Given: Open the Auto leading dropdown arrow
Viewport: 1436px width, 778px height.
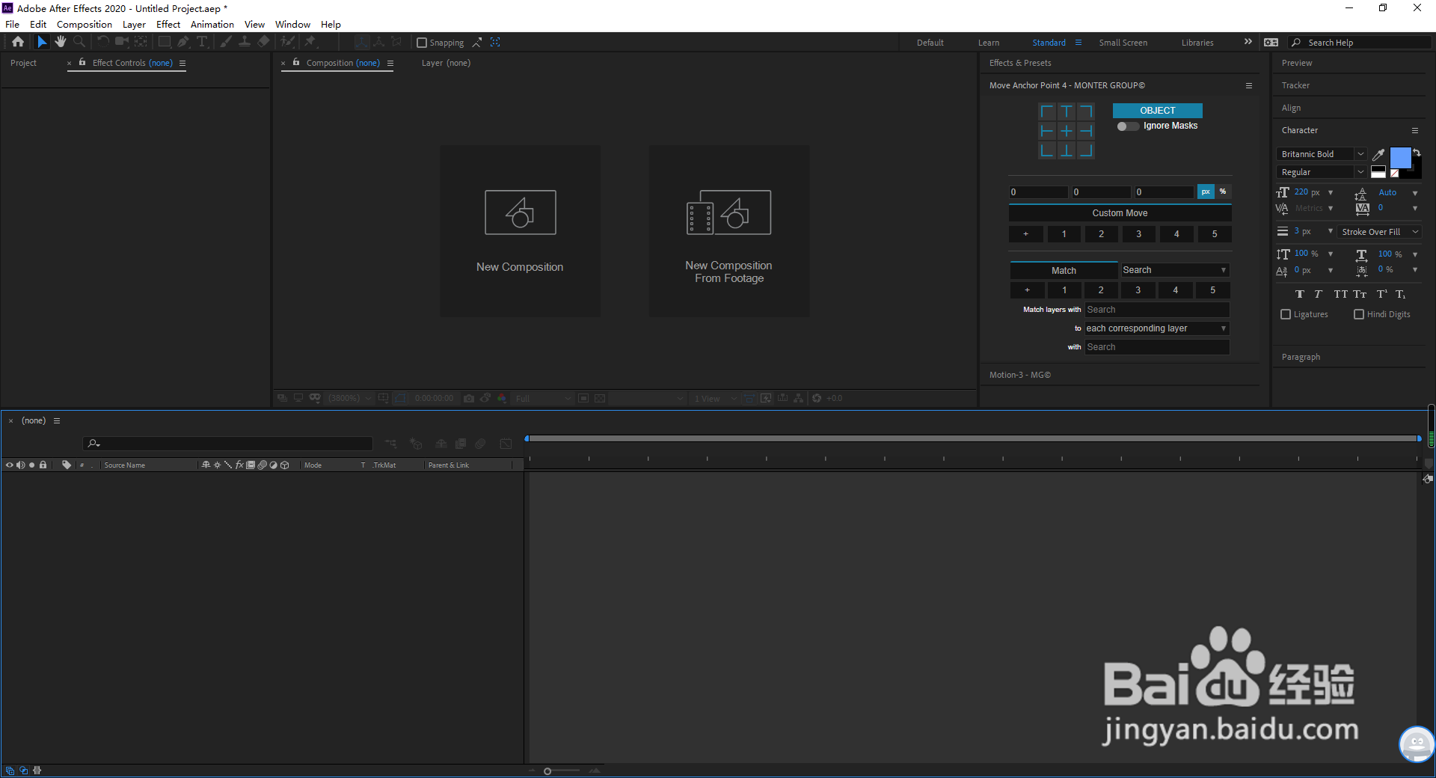Looking at the screenshot, I should [x=1415, y=193].
